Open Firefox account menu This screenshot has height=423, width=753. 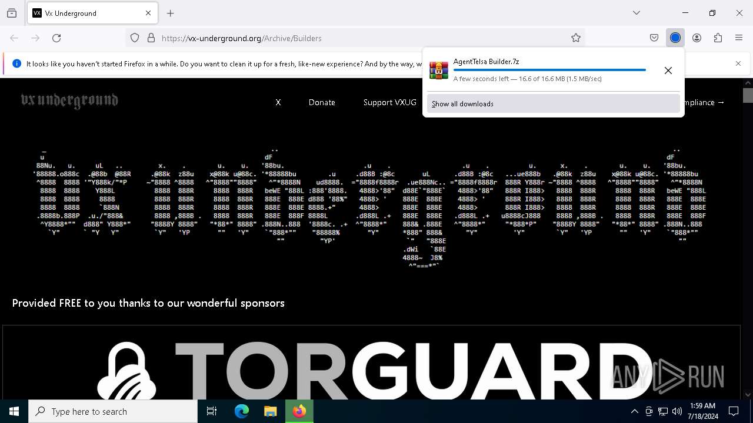[x=697, y=38]
